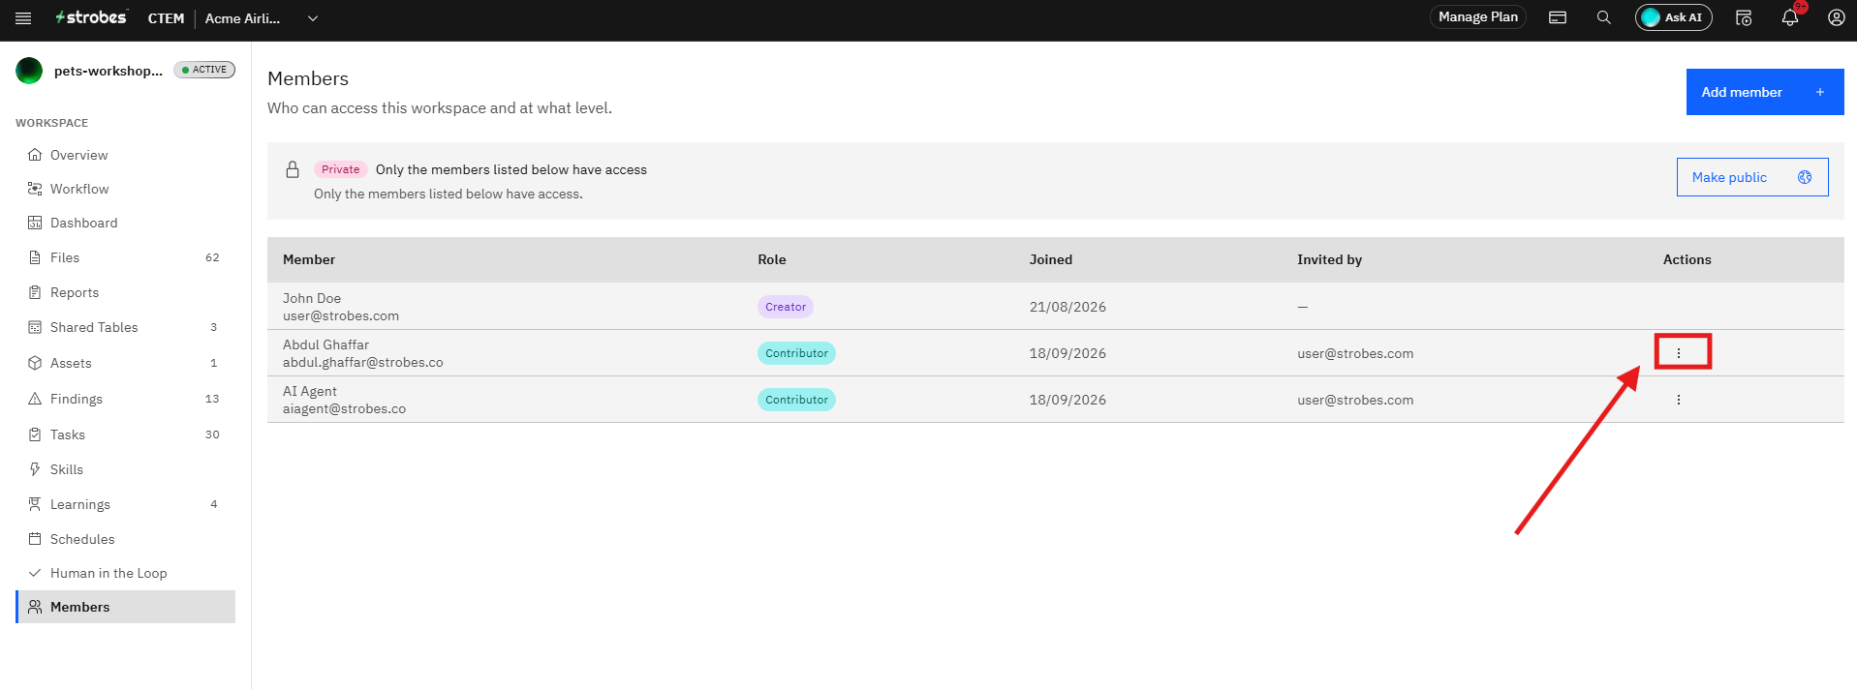Click the Invited by column header

coord(1329,259)
